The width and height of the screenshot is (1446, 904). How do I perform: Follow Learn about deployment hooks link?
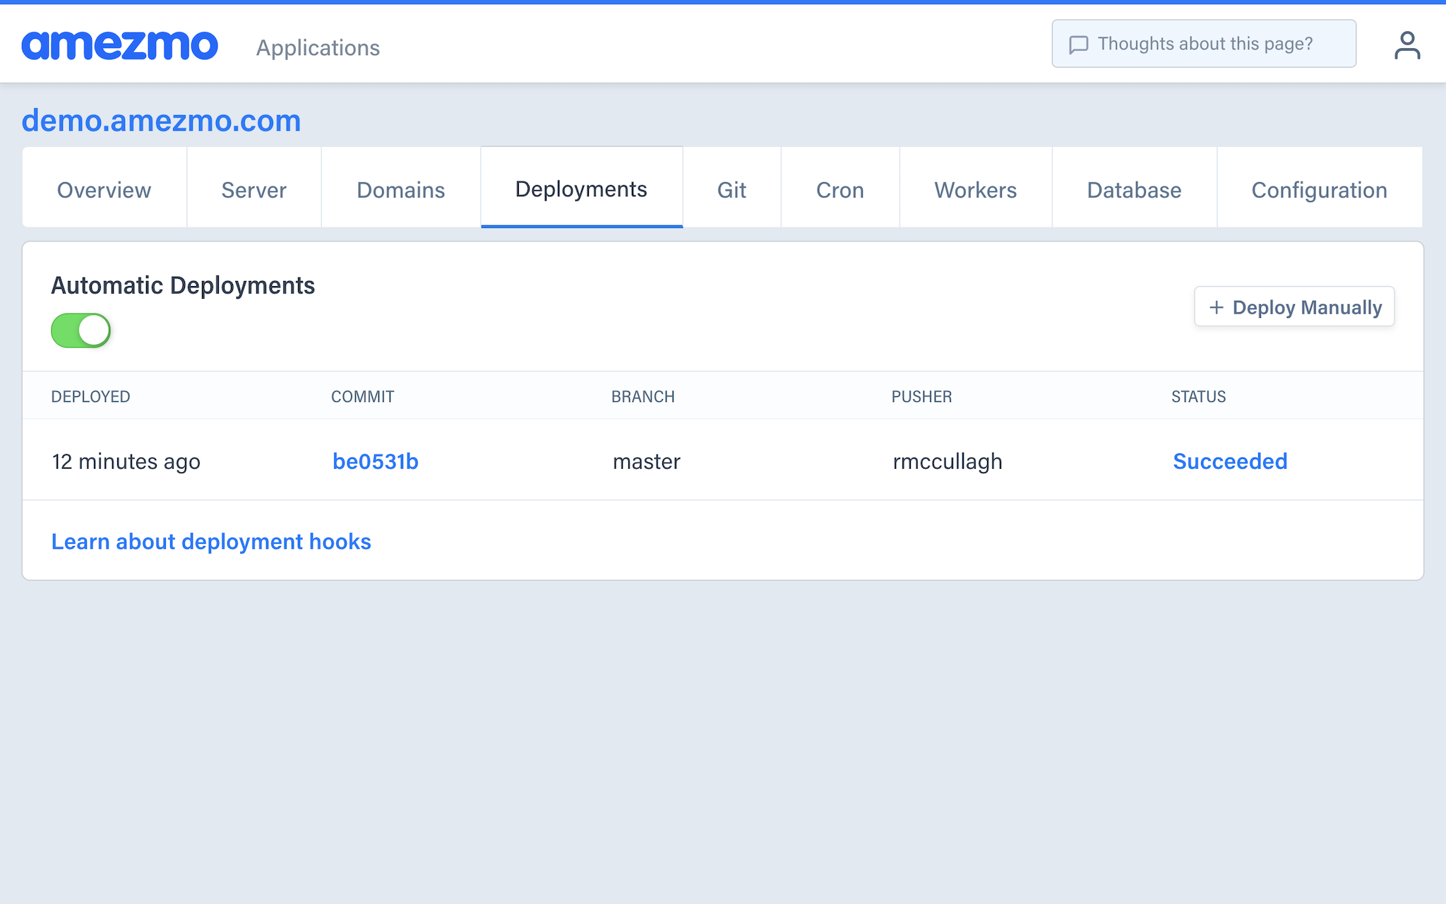211,541
